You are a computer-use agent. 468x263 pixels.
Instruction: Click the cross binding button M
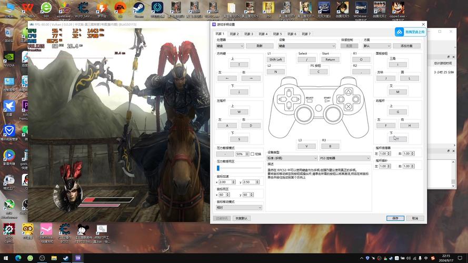pos(397,92)
